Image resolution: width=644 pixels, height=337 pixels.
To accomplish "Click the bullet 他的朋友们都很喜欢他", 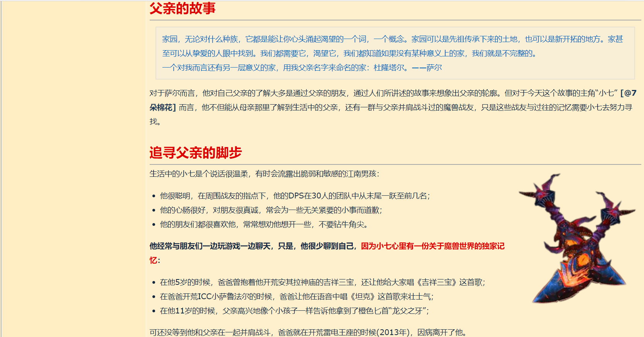I will click(x=265, y=224).
